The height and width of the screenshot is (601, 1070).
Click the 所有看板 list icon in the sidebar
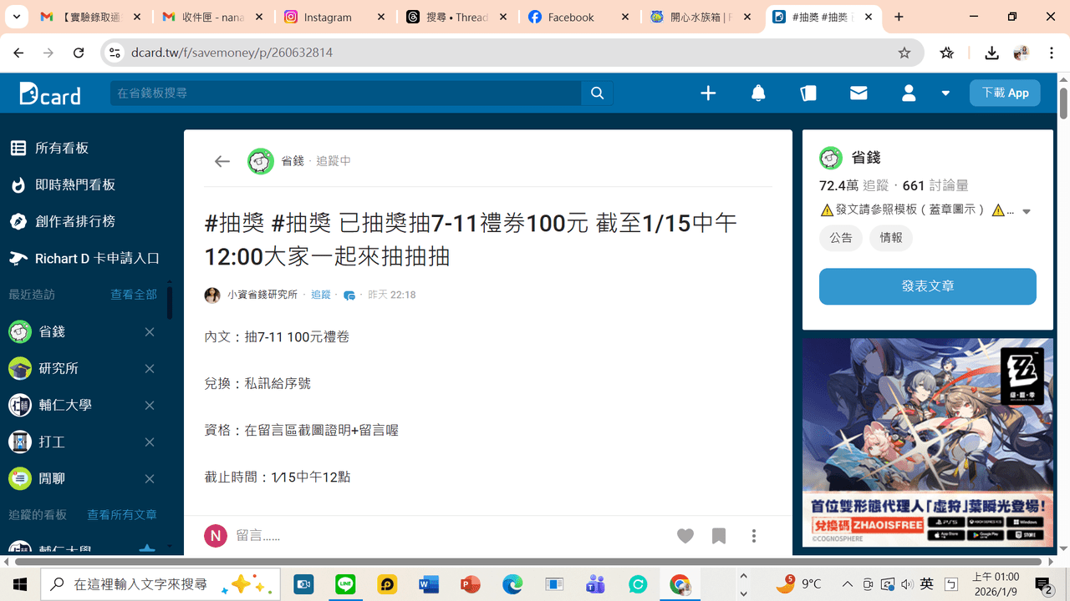pyautogui.click(x=18, y=148)
